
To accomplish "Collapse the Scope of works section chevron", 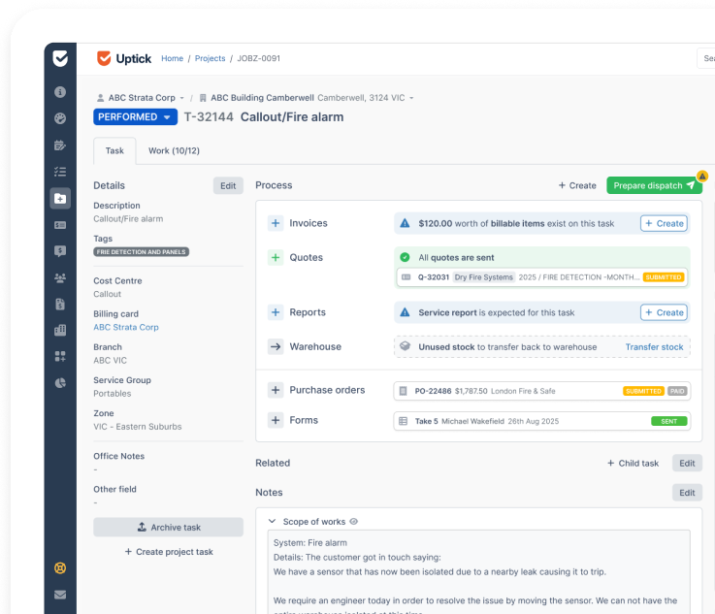I will click(273, 522).
